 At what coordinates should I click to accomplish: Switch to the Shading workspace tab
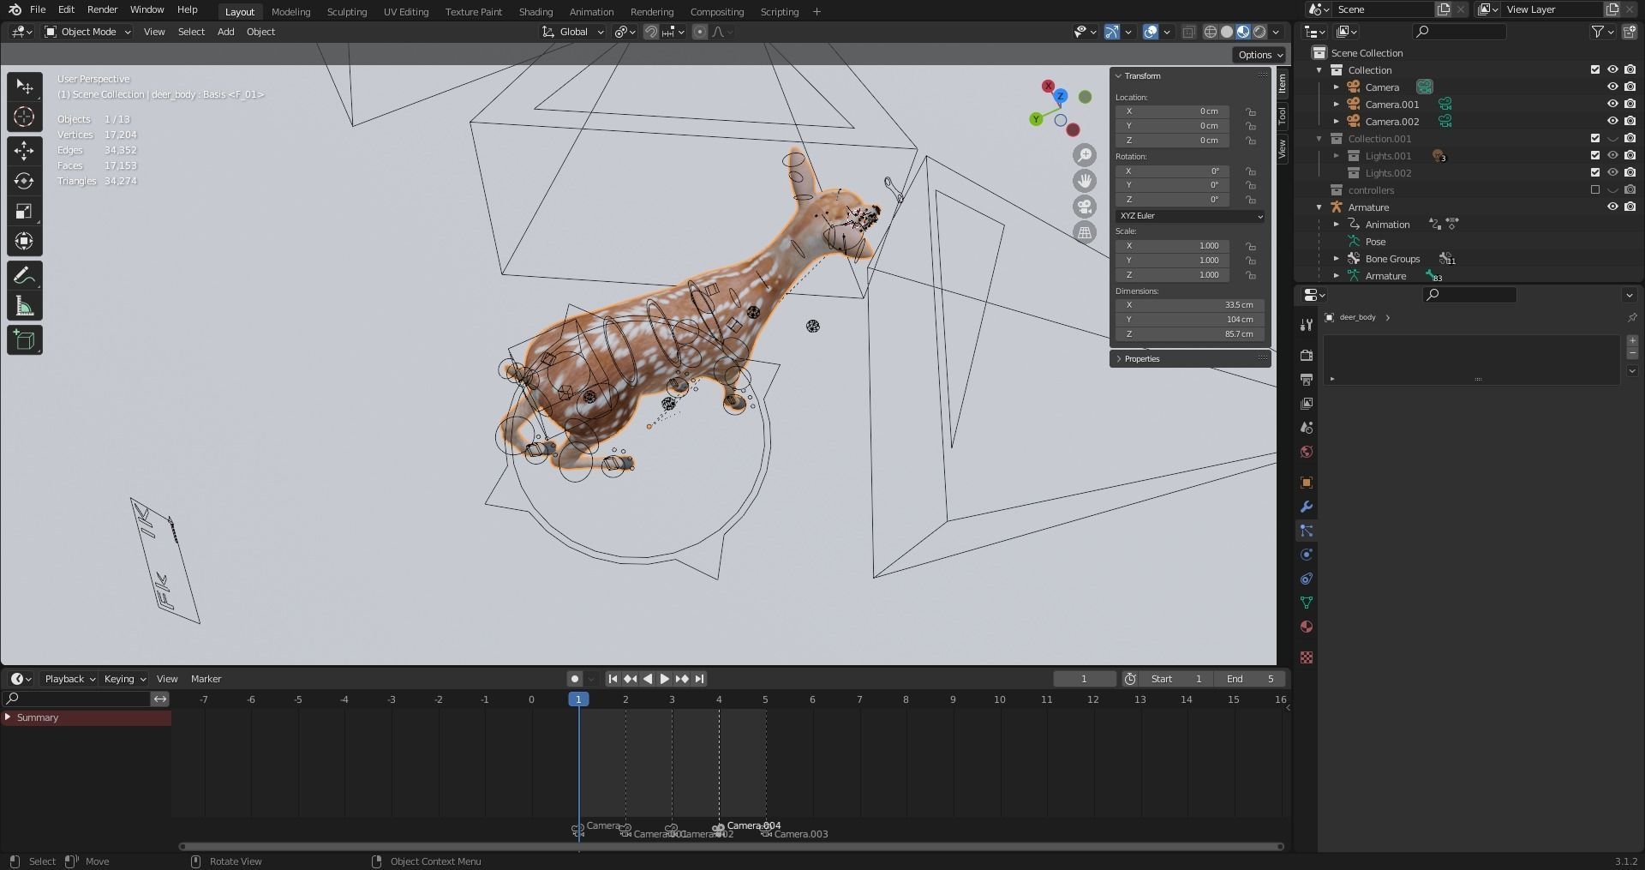(535, 11)
